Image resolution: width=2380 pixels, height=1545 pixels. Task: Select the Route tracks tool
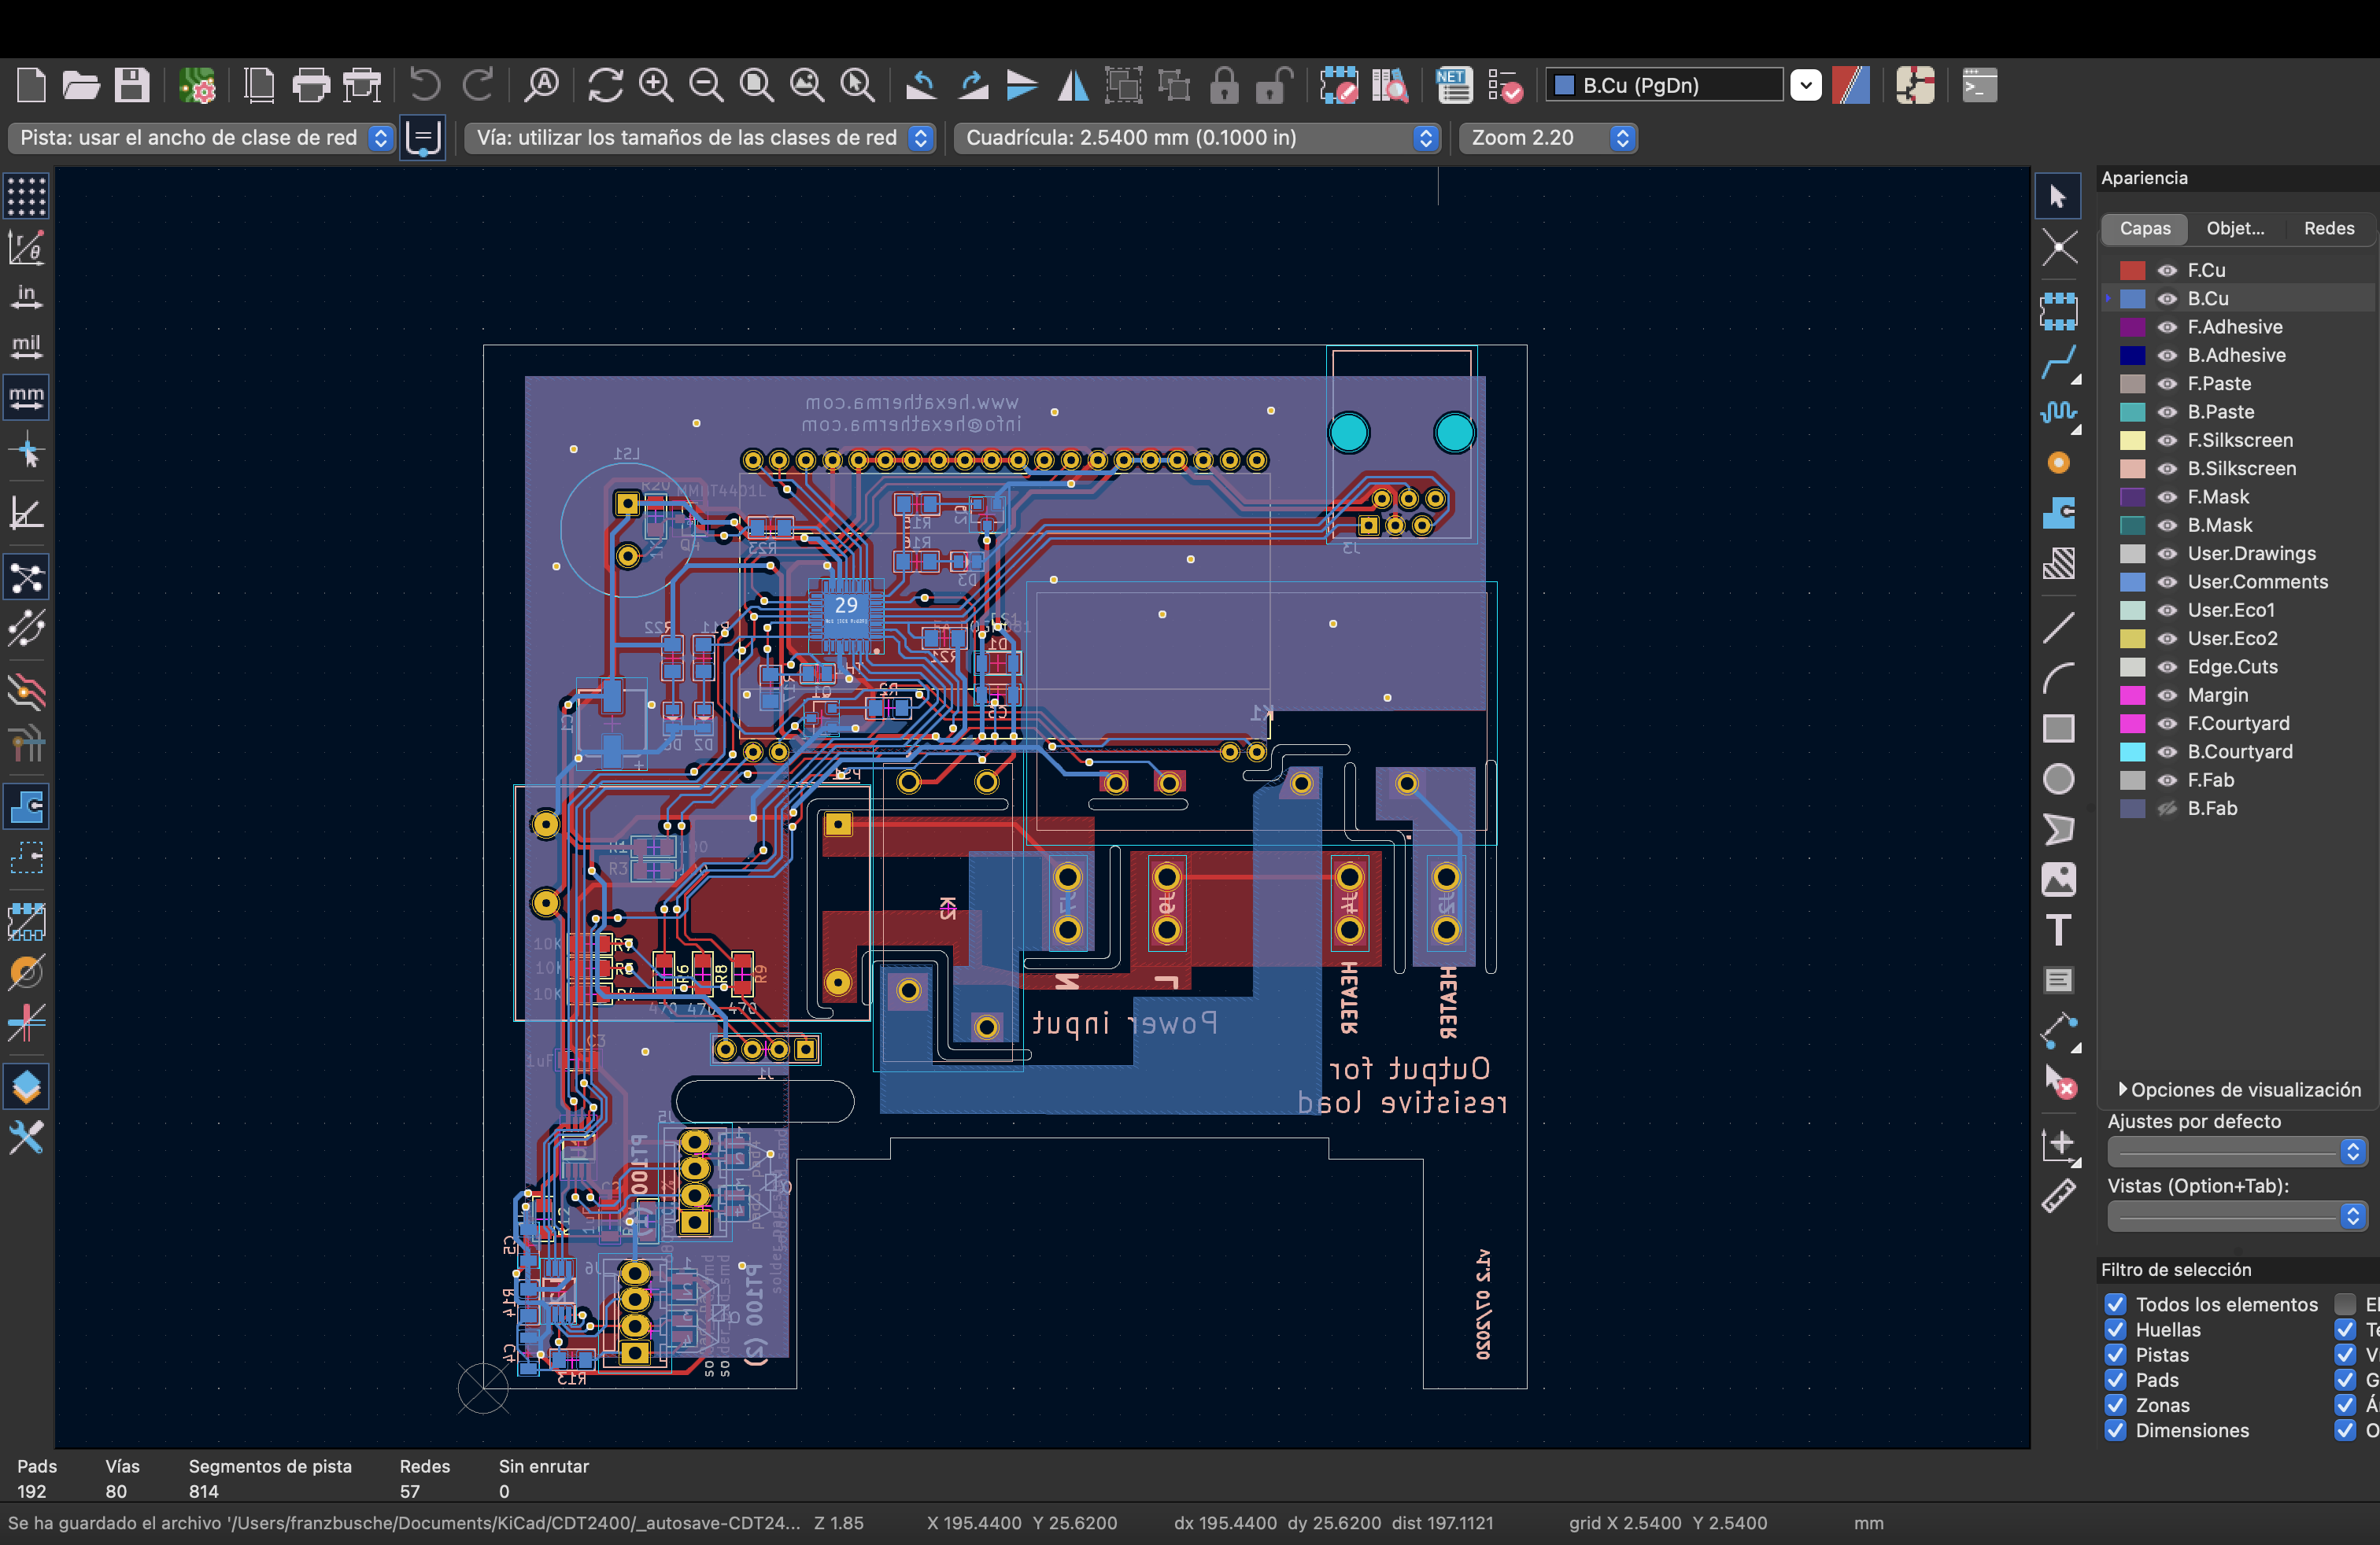(x=2058, y=362)
